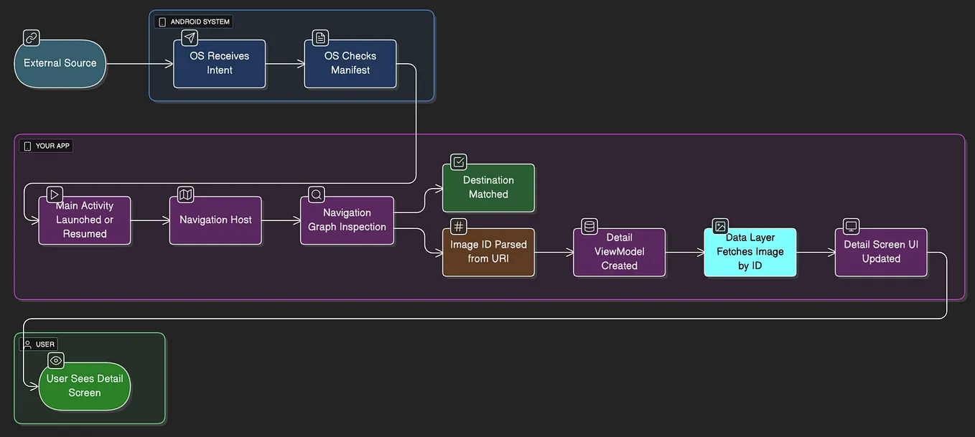The width and height of the screenshot is (975, 437).
Task: Click the document icon on OS Checks Manifest
Action: point(319,38)
